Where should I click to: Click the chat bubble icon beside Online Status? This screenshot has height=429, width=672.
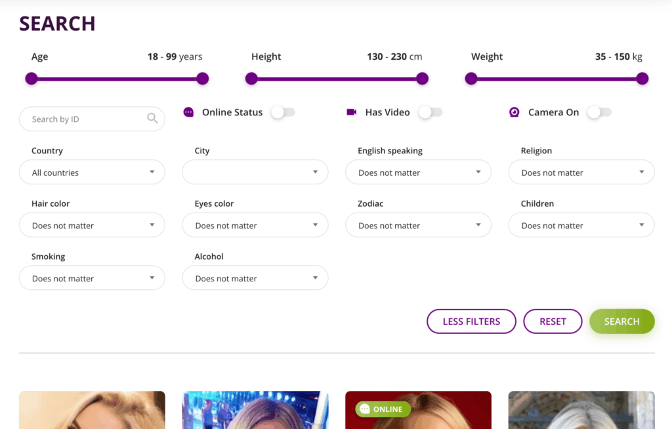188,112
